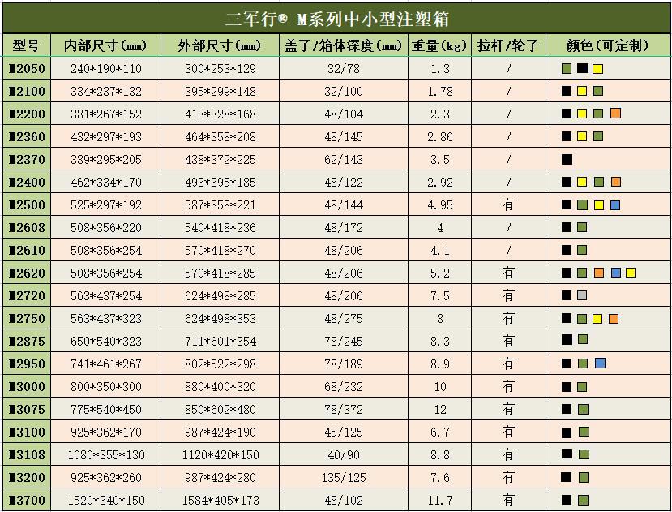Select the depth value 40/90

[344, 454]
